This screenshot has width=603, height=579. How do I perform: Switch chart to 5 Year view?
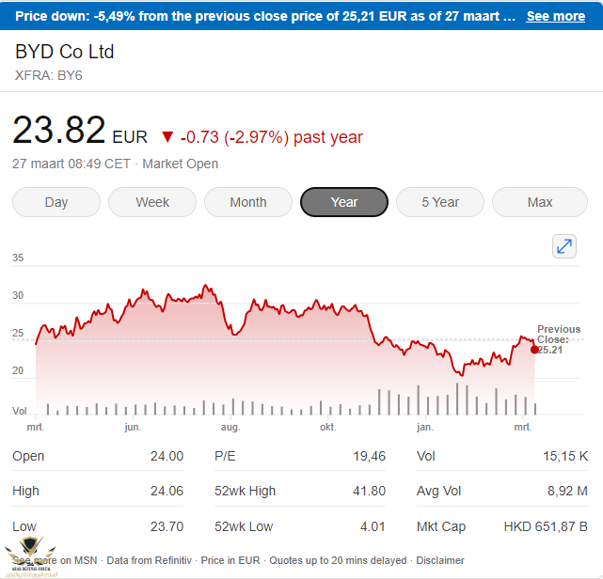click(x=440, y=202)
